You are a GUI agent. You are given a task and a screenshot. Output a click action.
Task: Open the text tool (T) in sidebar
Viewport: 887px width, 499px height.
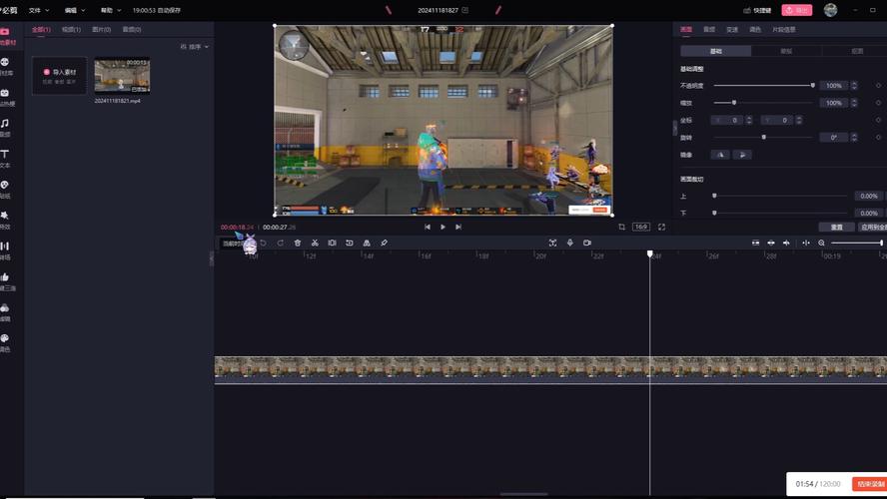click(5, 155)
